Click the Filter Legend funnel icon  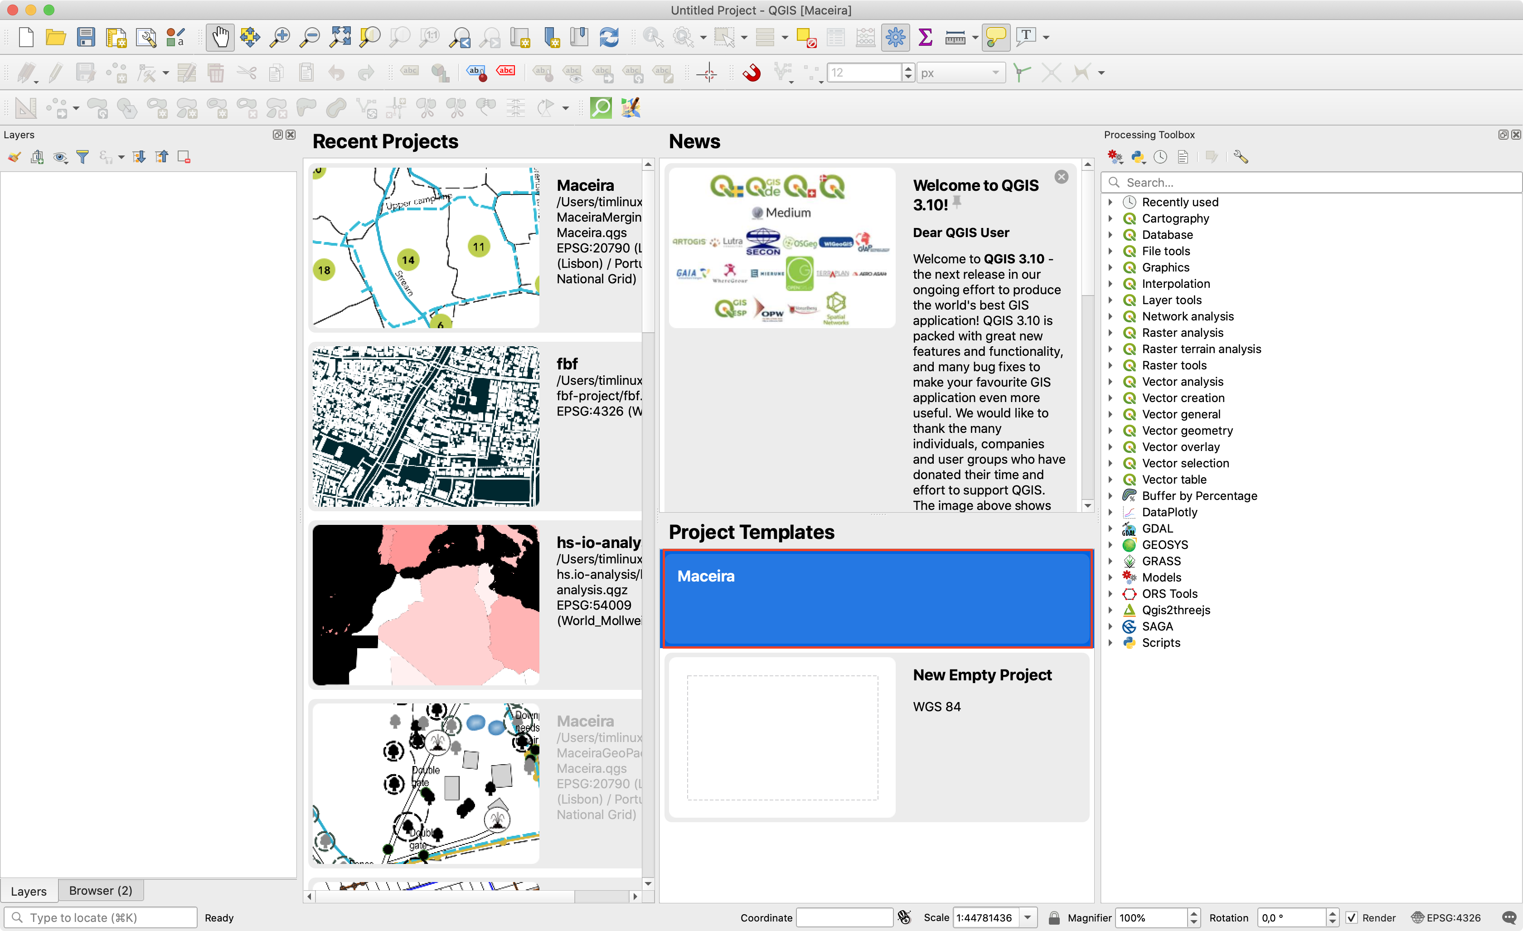pyautogui.click(x=82, y=157)
